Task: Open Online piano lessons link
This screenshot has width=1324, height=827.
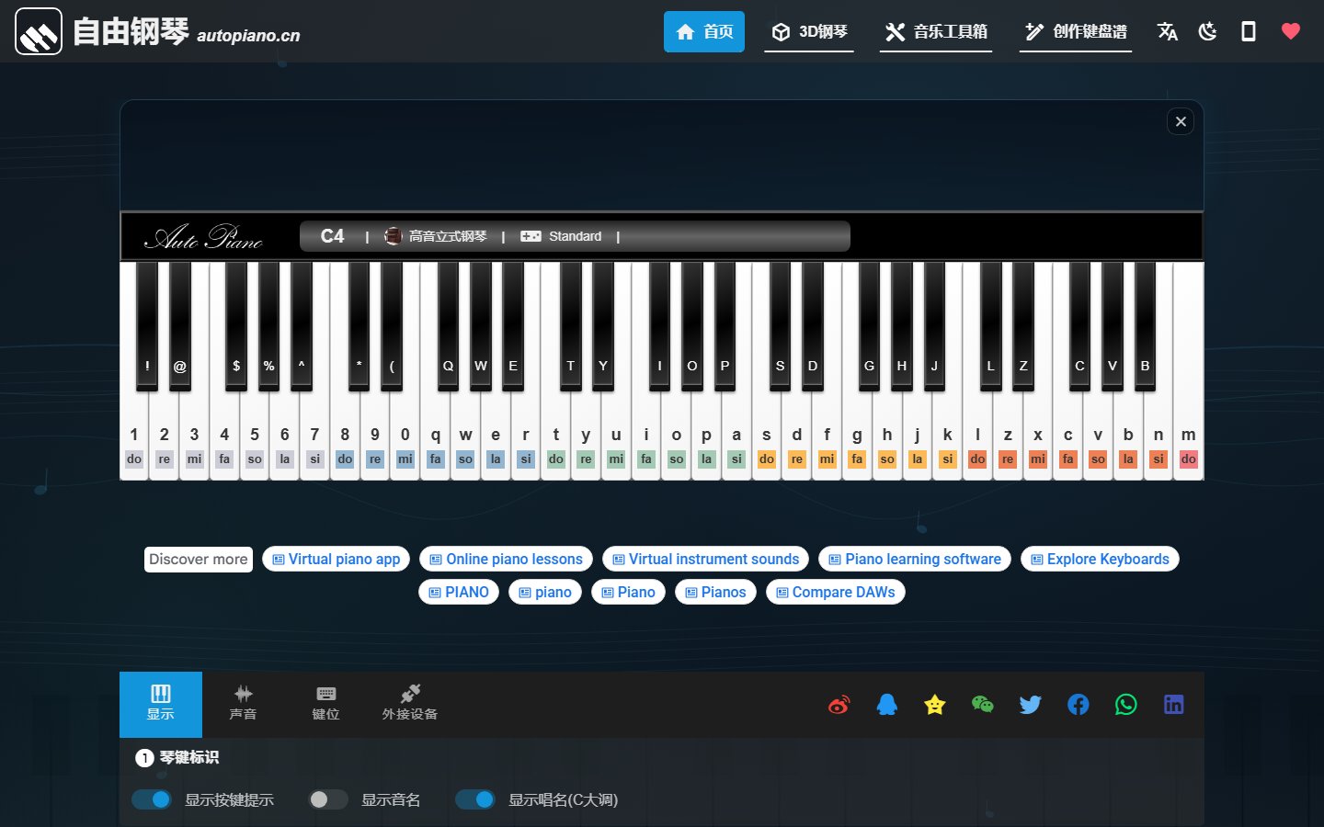Action: tap(507, 559)
